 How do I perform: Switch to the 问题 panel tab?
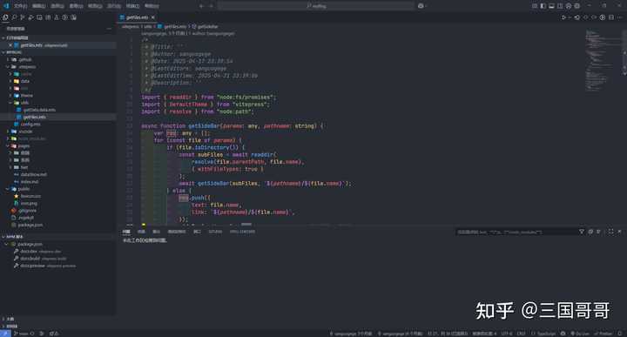(x=126, y=232)
